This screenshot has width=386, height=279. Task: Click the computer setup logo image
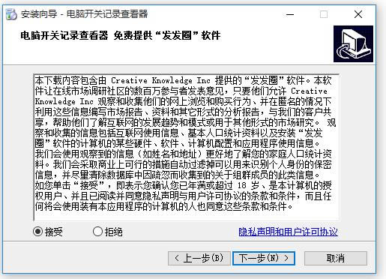click(353, 43)
